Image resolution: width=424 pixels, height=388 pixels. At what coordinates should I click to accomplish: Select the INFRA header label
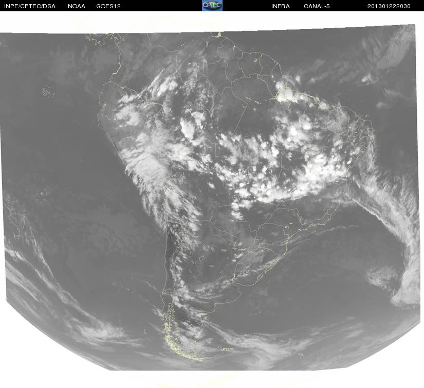pyautogui.click(x=281, y=6)
